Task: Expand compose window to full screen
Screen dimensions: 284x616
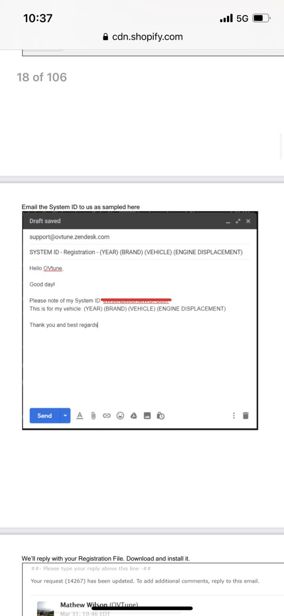Action: (238, 221)
